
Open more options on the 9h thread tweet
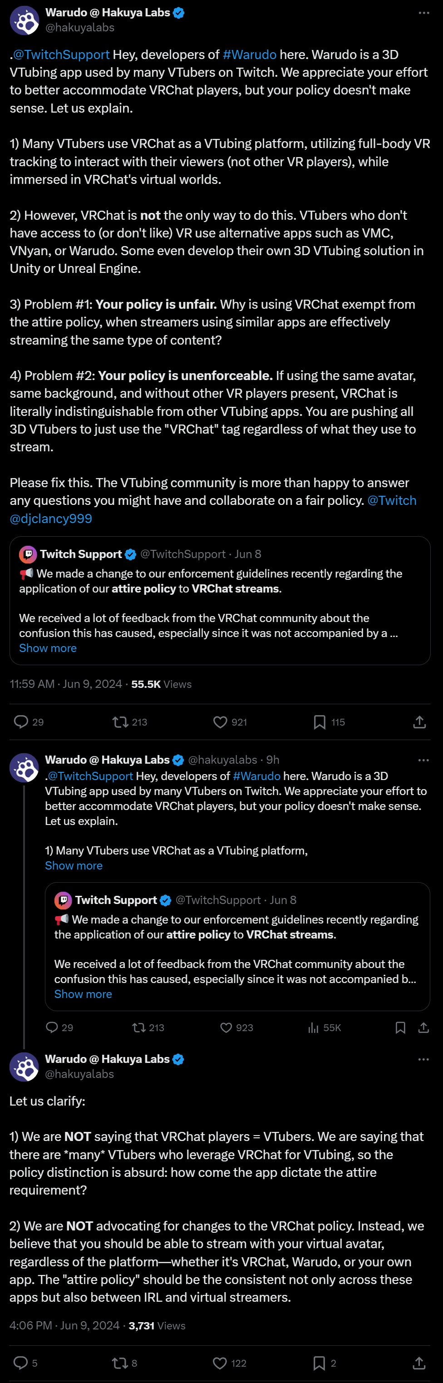[x=423, y=760]
